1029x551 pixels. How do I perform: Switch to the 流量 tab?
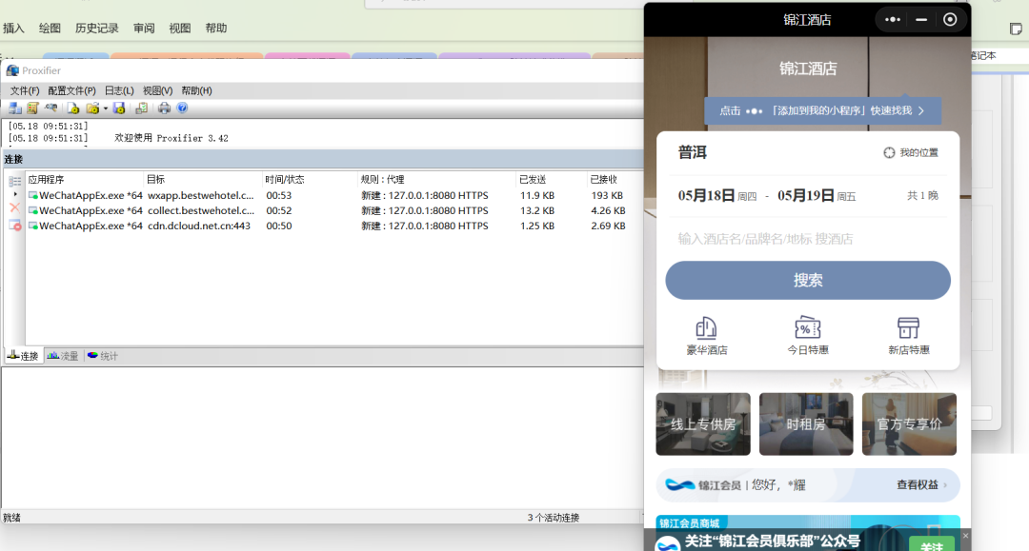pyautogui.click(x=63, y=356)
